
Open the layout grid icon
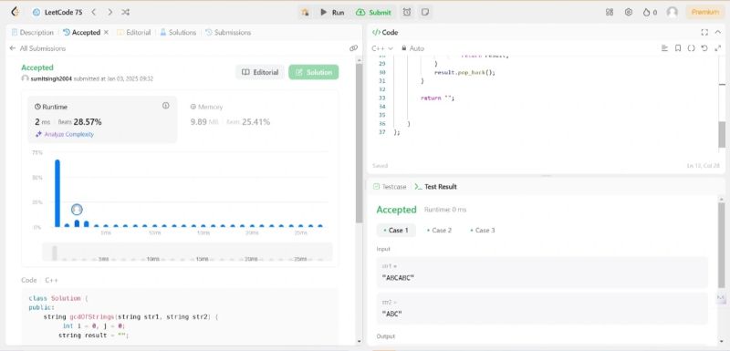(x=610, y=12)
